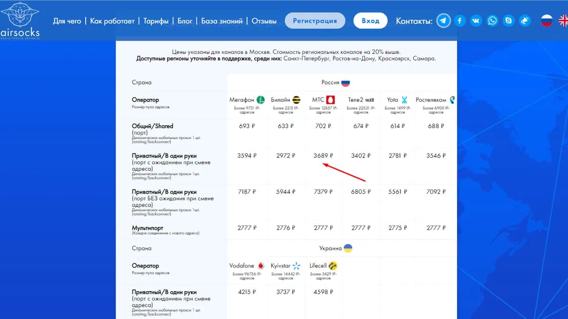Click the Kyivstar operator logo
Screen dimensions: 568x319
coord(297,266)
